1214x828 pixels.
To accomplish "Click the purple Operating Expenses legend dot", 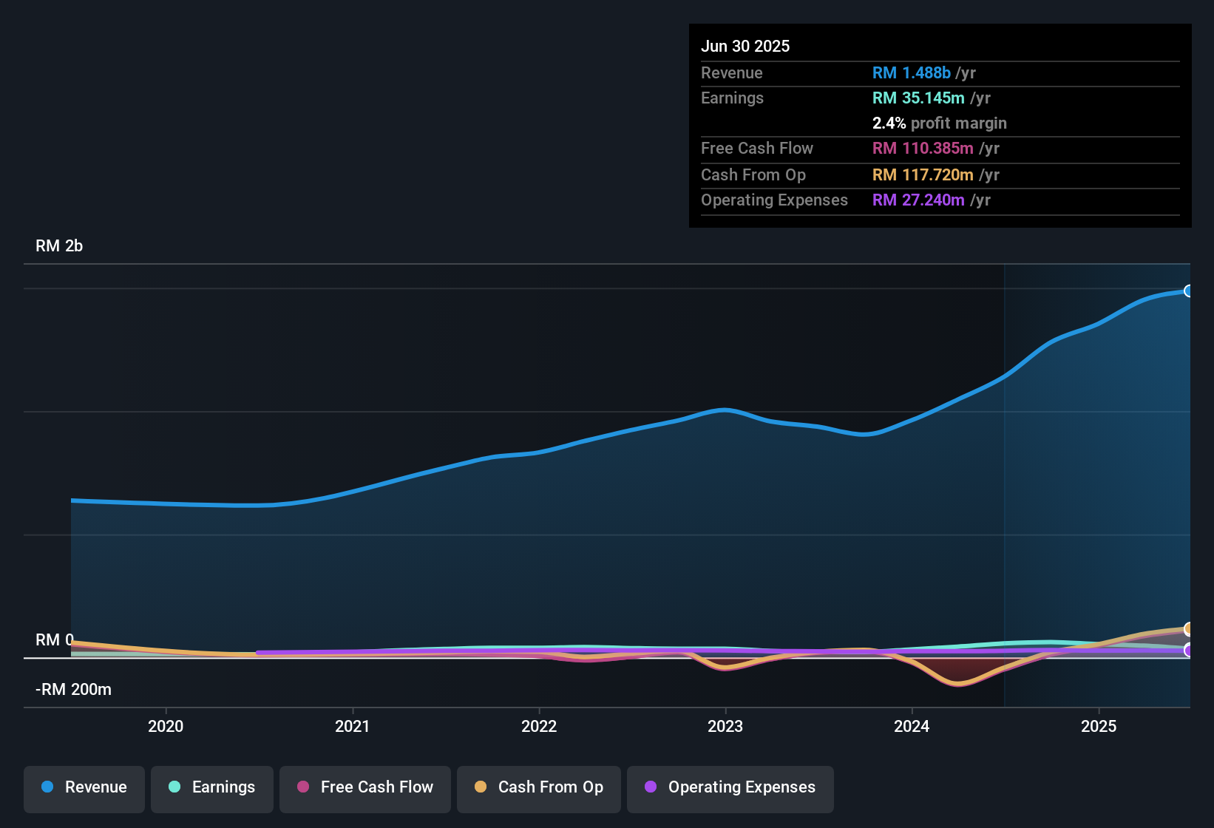I will tap(651, 787).
